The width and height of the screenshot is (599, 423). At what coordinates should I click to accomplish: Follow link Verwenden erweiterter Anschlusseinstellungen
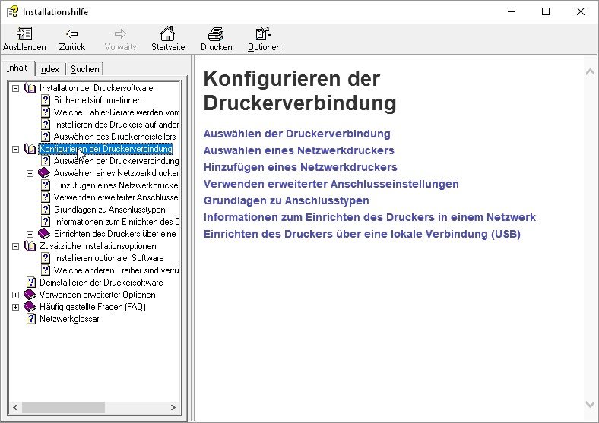pos(331,184)
